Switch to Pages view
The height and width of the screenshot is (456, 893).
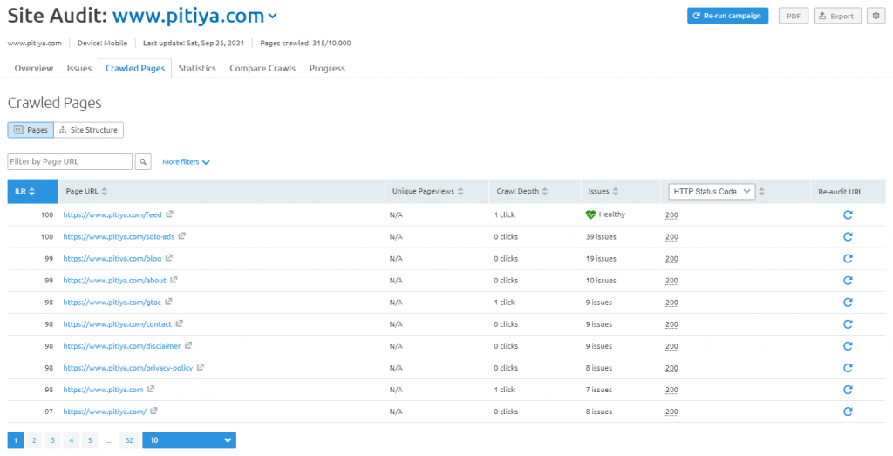31,130
